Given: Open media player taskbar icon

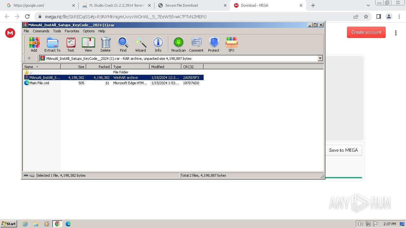Looking at the screenshot, I should click(x=47, y=224).
